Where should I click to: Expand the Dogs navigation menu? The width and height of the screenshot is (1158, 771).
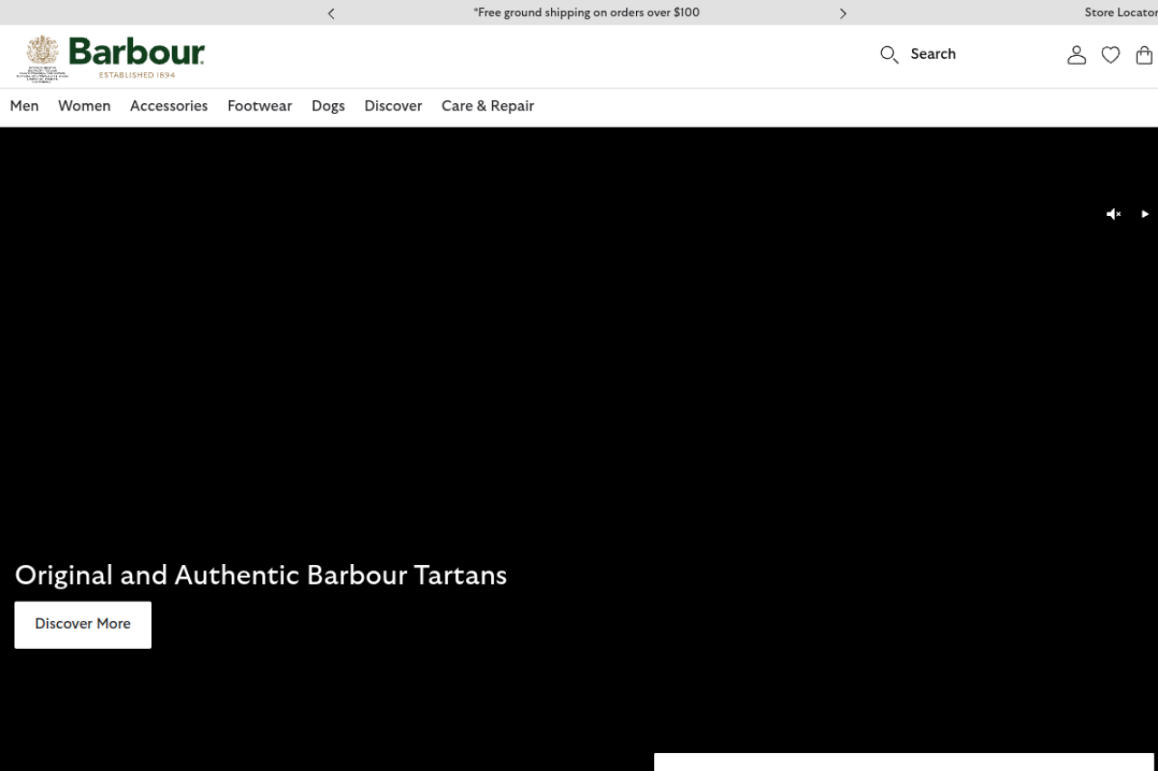tap(327, 106)
